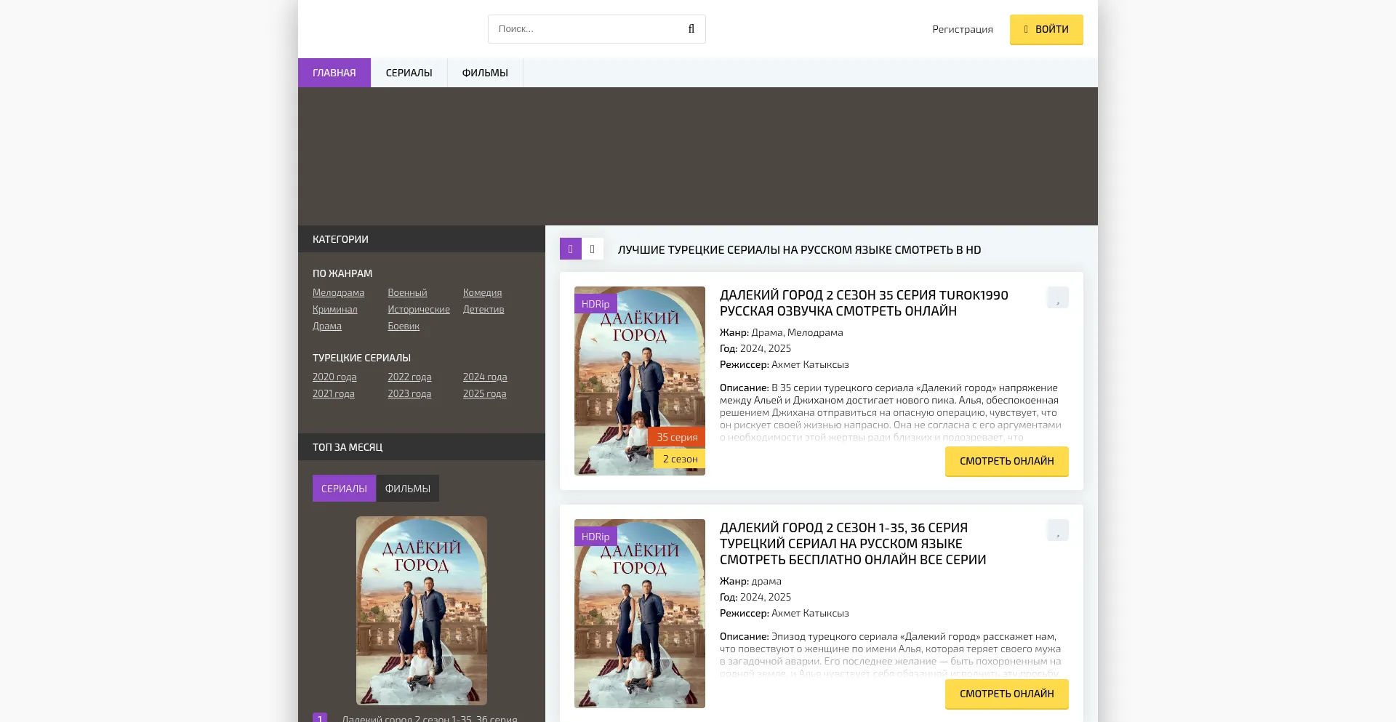This screenshot has width=1396, height=722.
Task: Open the Исторические genre link
Action: tap(418, 309)
